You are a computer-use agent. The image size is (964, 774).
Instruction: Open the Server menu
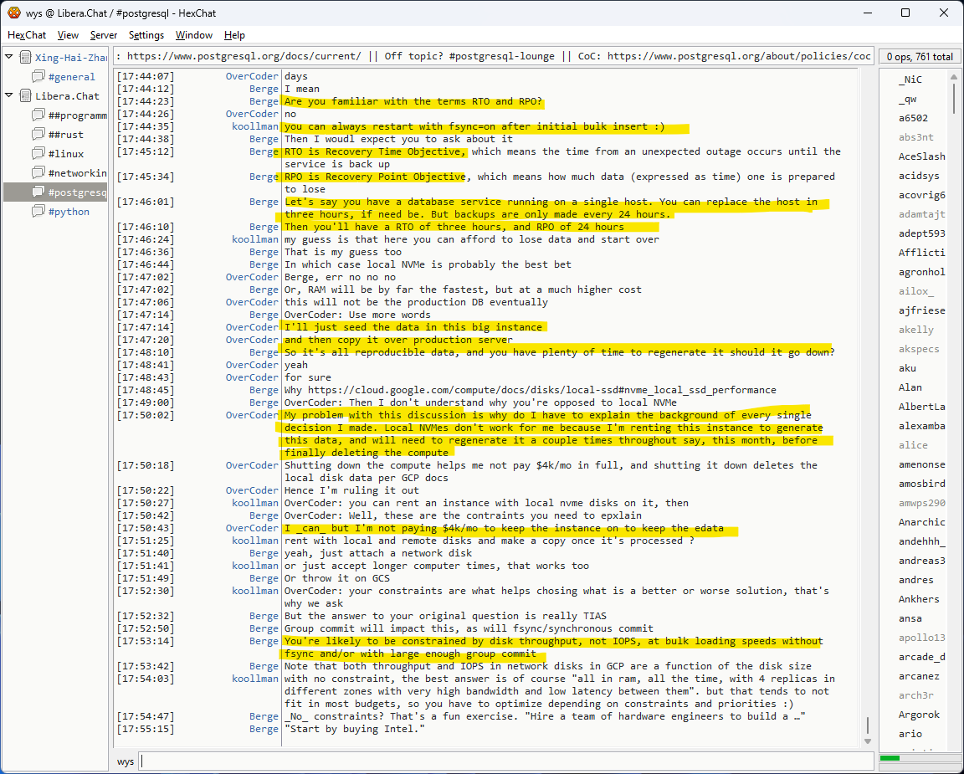coord(104,35)
